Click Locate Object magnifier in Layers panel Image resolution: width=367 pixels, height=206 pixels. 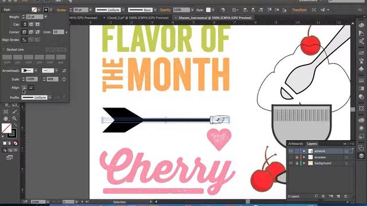(x=316, y=196)
